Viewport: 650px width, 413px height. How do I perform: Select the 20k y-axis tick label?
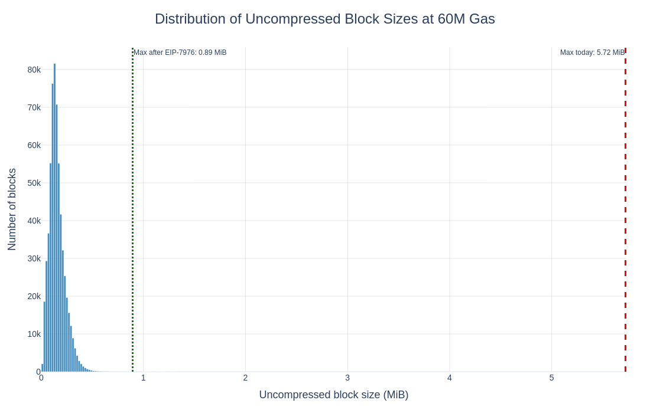34,296
